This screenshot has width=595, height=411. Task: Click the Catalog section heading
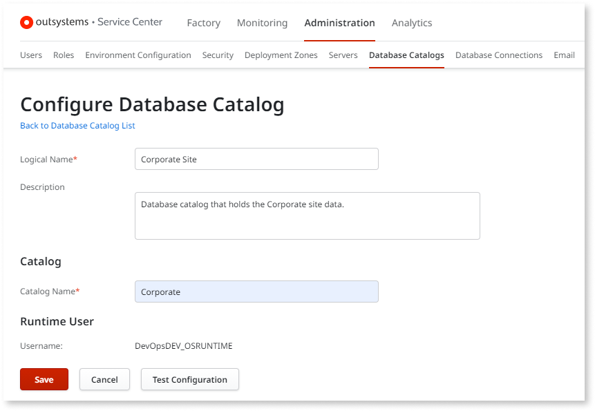tap(41, 262)
